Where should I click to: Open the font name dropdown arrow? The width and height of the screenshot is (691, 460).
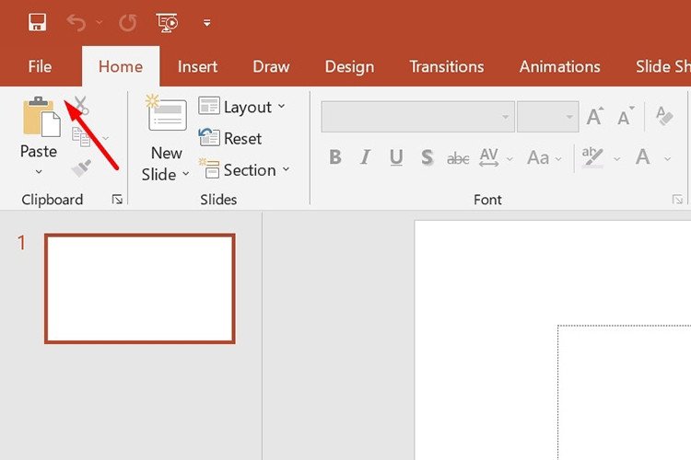506,117
